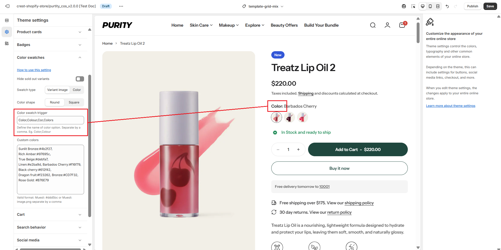
Task: Activate the inspector selection cursor icon
Action: [x=413, y=6]
